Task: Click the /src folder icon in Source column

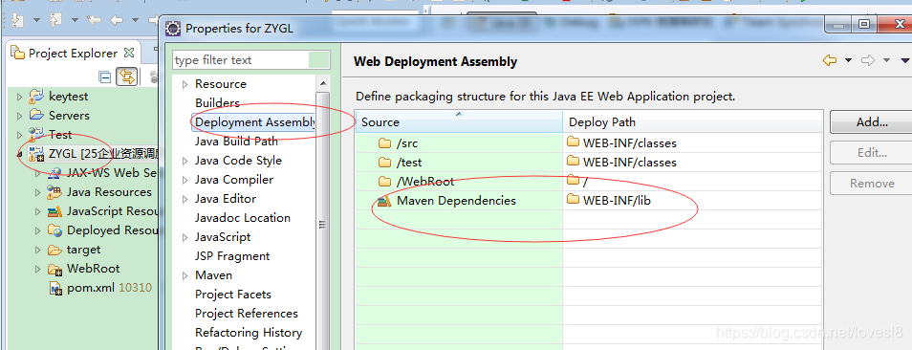Action: pyautogui.click(x=384, y=143)
